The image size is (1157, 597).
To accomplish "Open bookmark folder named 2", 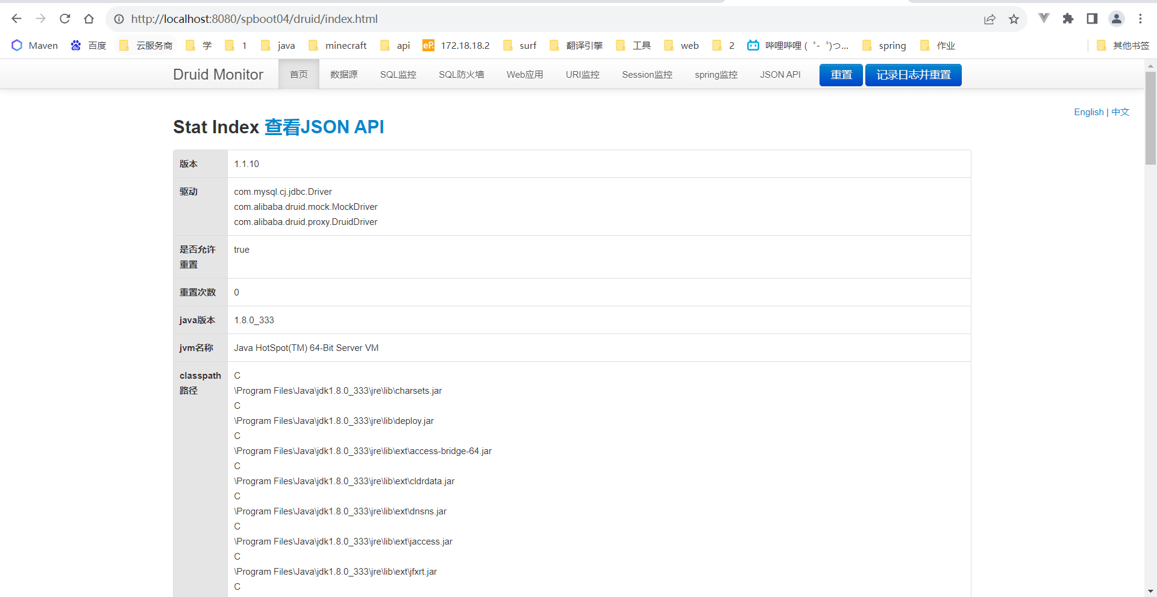I will (x=723, y=45).
